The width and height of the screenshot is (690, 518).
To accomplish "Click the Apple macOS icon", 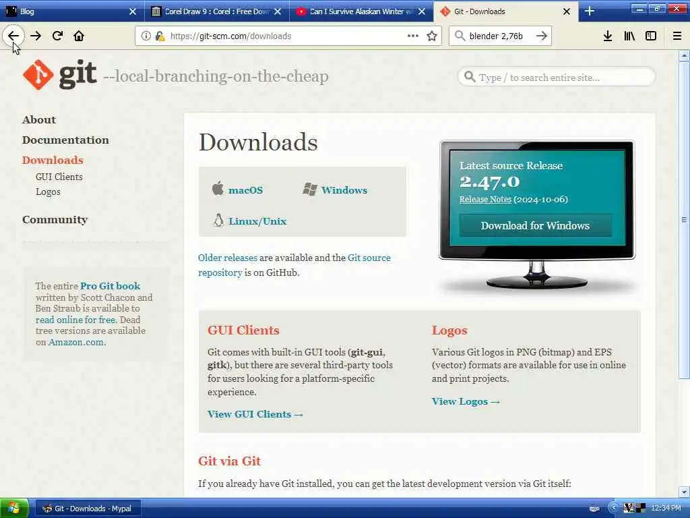I will 218,188.
